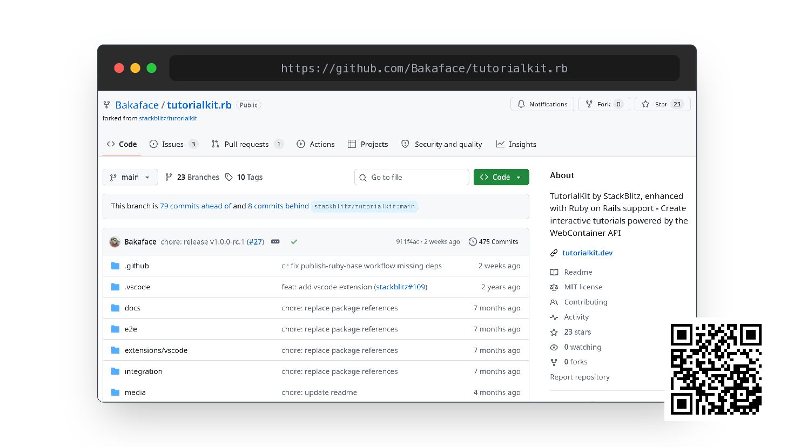794x447 pixels.
Task: Click the Fork icon button
Action: click(x=589, y=104)
